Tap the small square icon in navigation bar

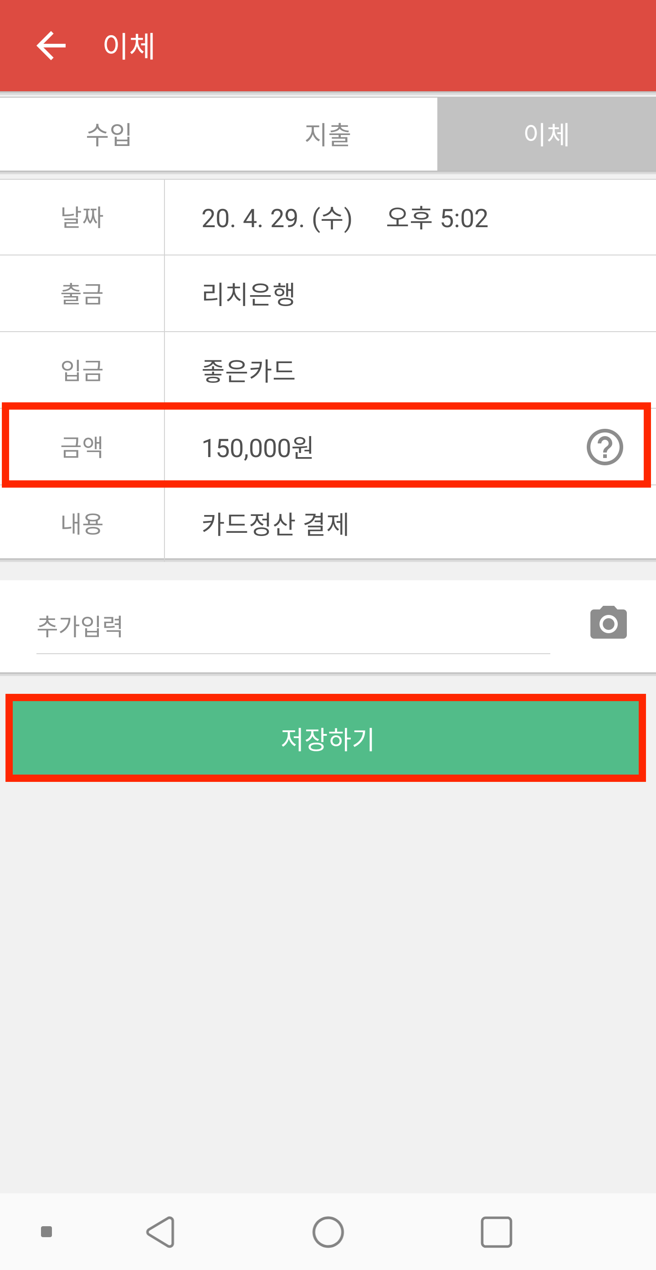pos(46,1232)
